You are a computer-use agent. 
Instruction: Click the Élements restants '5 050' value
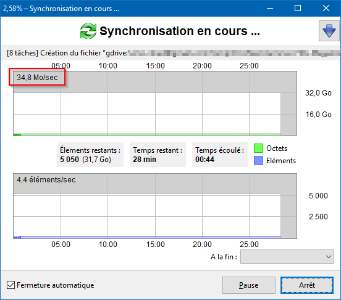[69, 160]
